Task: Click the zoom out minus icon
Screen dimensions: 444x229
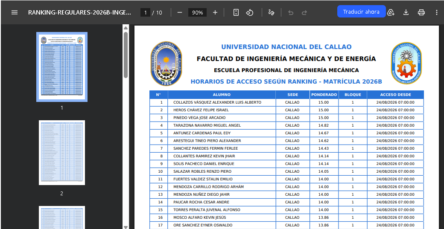Action: (180, 12)
